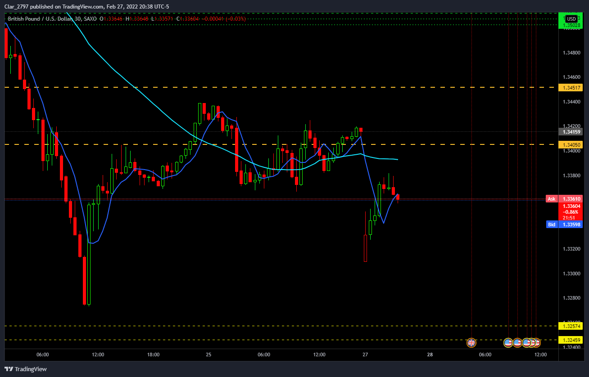Click the 1.34400 price axis label
Image resolution: width=589 pixels, height=377 pixels.
pyautogui.click(x=571, y=102)
